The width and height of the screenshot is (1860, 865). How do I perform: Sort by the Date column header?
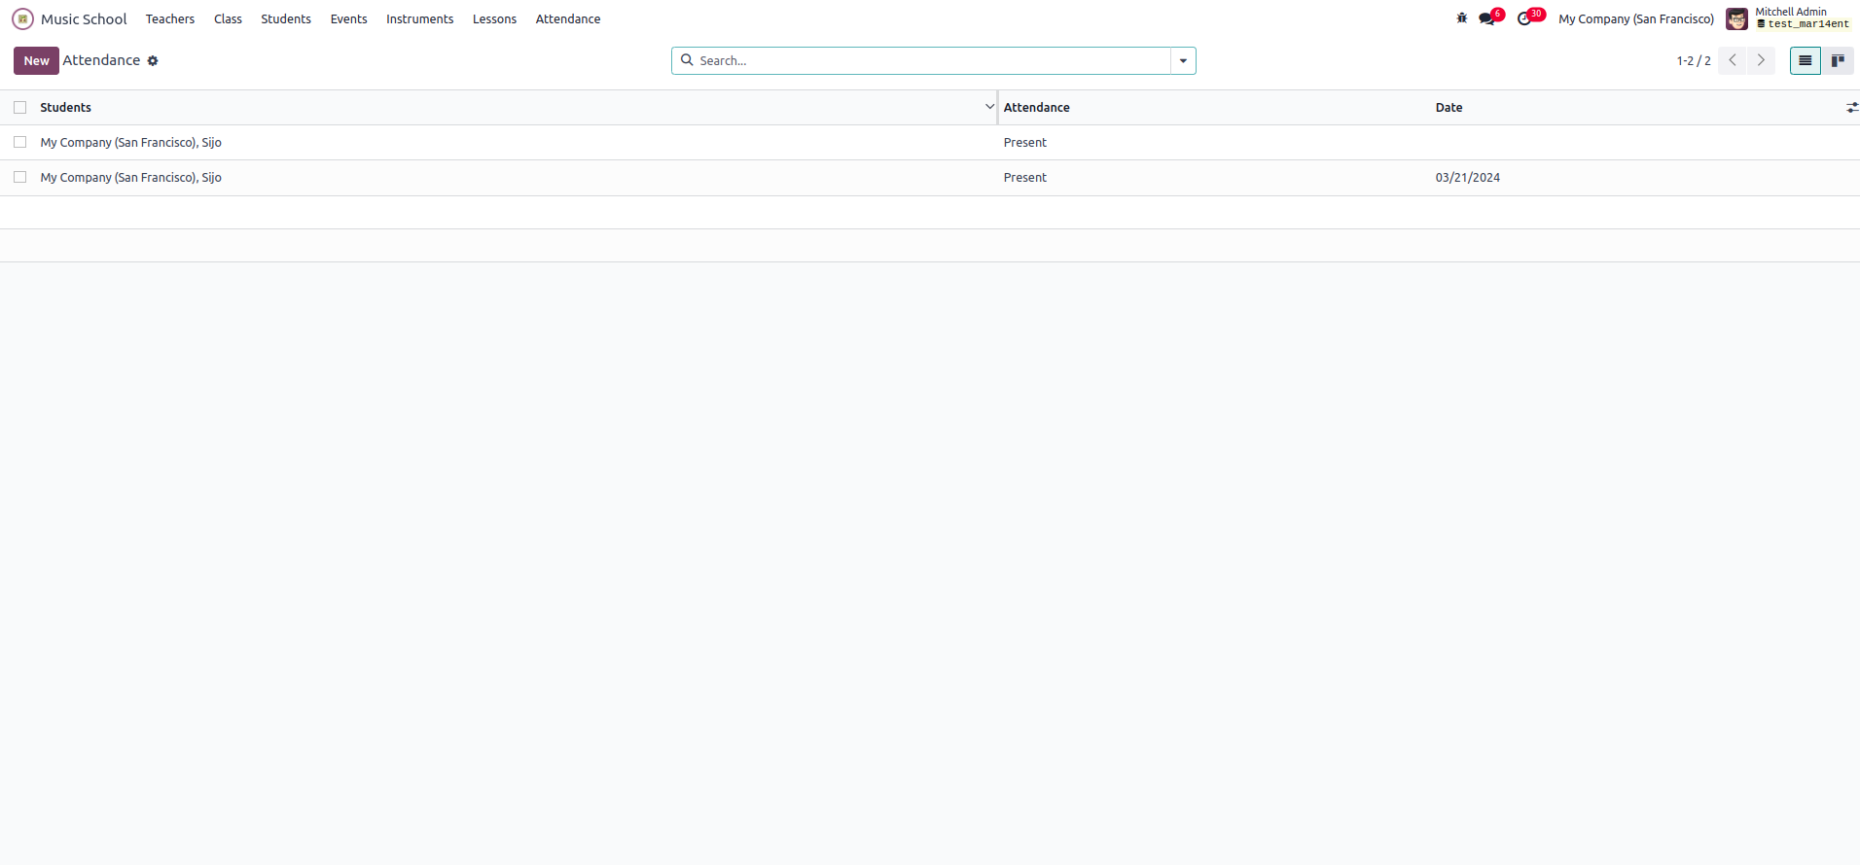pos(1449,108)
